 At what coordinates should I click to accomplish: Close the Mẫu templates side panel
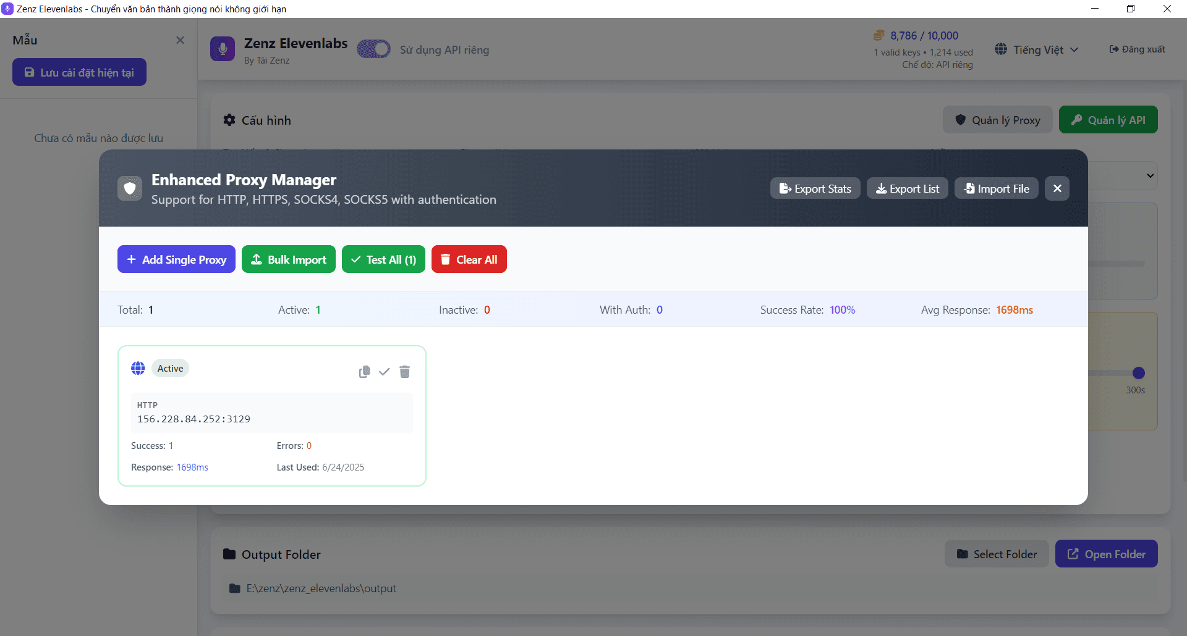180,40
